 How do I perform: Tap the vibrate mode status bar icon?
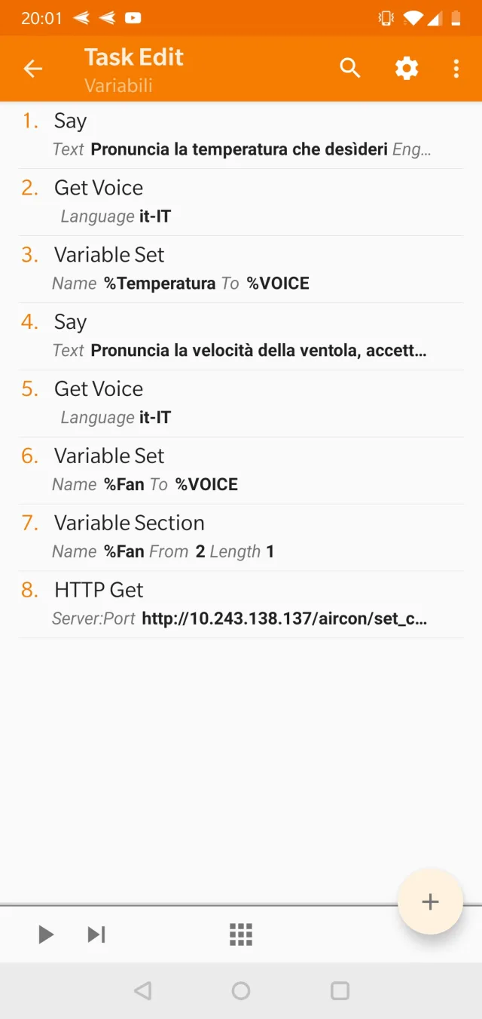pos(385,17)
